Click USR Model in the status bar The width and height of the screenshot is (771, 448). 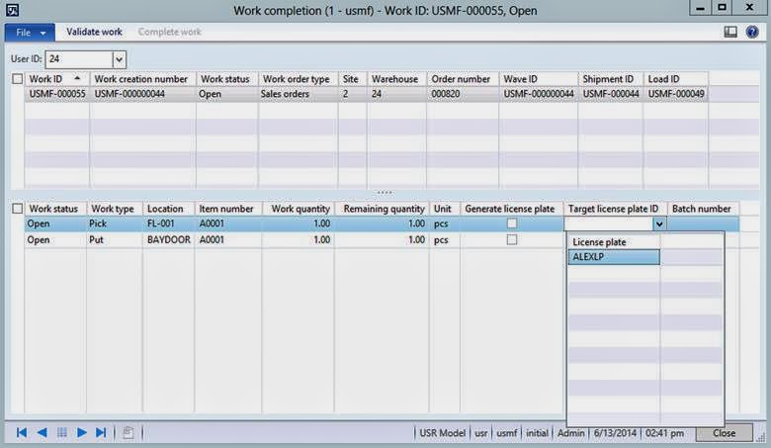tap(442, 433)
